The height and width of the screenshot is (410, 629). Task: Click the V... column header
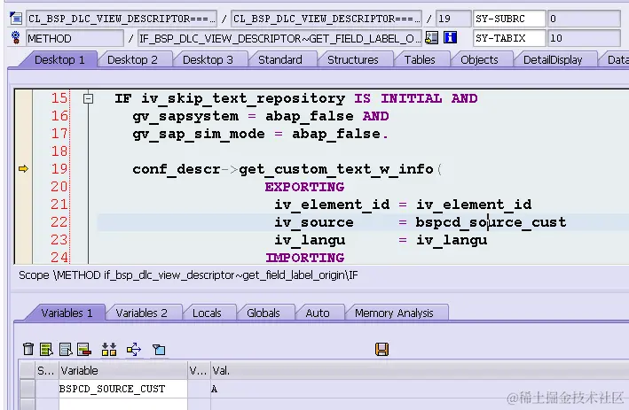[198, 370]
